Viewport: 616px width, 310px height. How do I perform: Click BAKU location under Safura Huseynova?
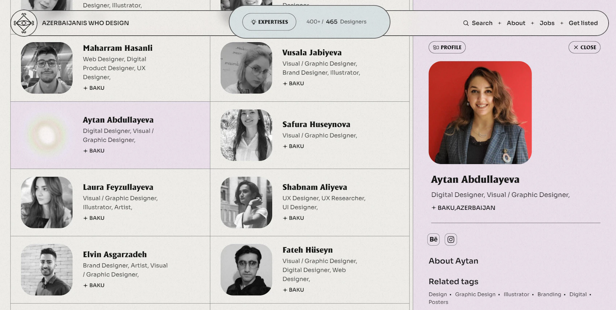coord(294,146)
